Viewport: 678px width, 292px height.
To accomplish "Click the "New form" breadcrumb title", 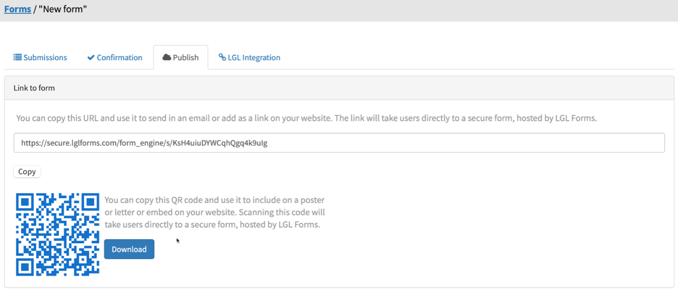I will coord(63,9).
